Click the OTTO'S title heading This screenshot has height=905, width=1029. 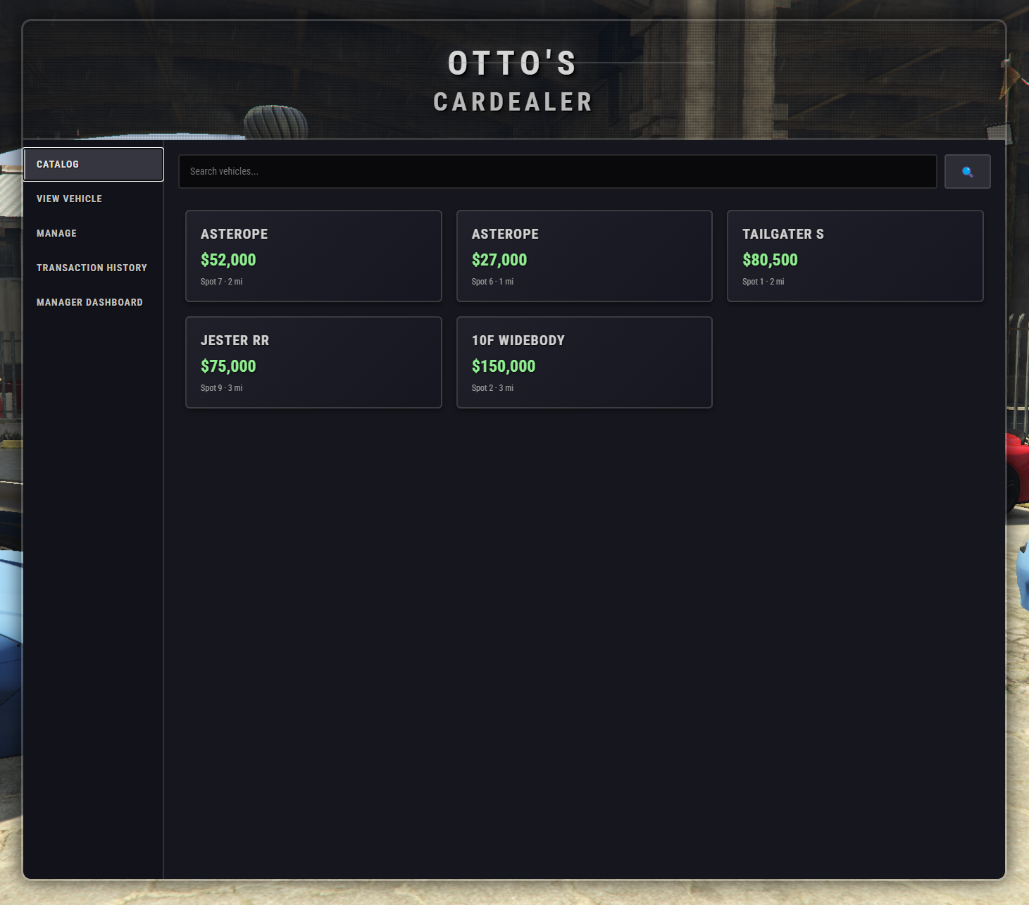click(x=513, y=63)
